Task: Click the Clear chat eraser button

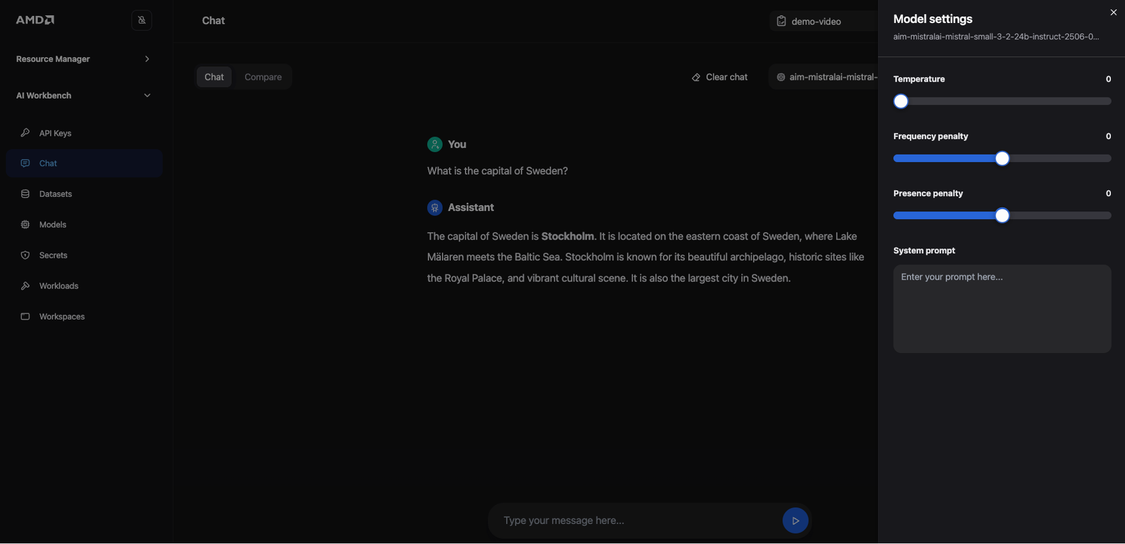Action: coord(719,77)
